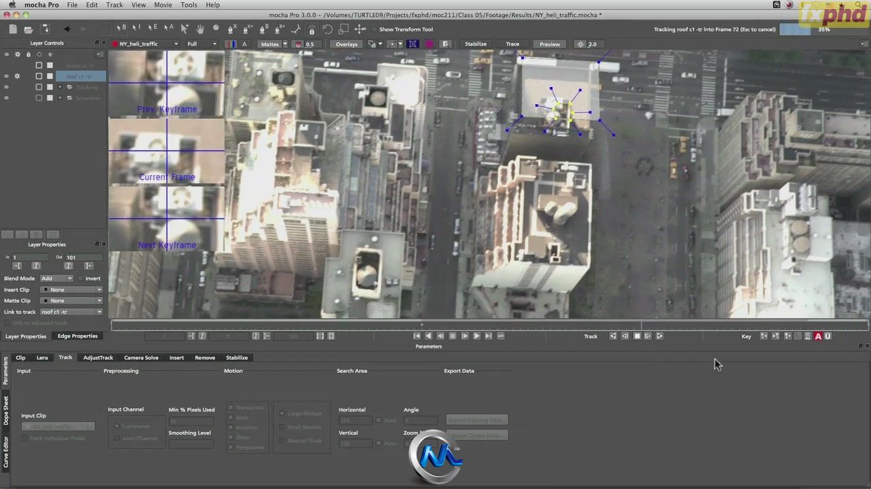Viewport: 871px width, 489px height.
Task: Toggle the lock-shape padlock tool
Action: 312,29
